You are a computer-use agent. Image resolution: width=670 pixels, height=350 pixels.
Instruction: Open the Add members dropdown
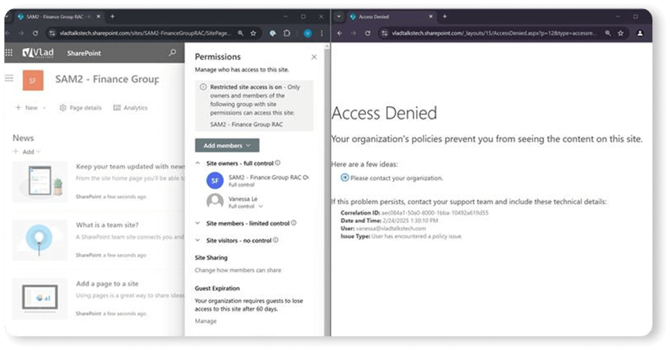227,145
